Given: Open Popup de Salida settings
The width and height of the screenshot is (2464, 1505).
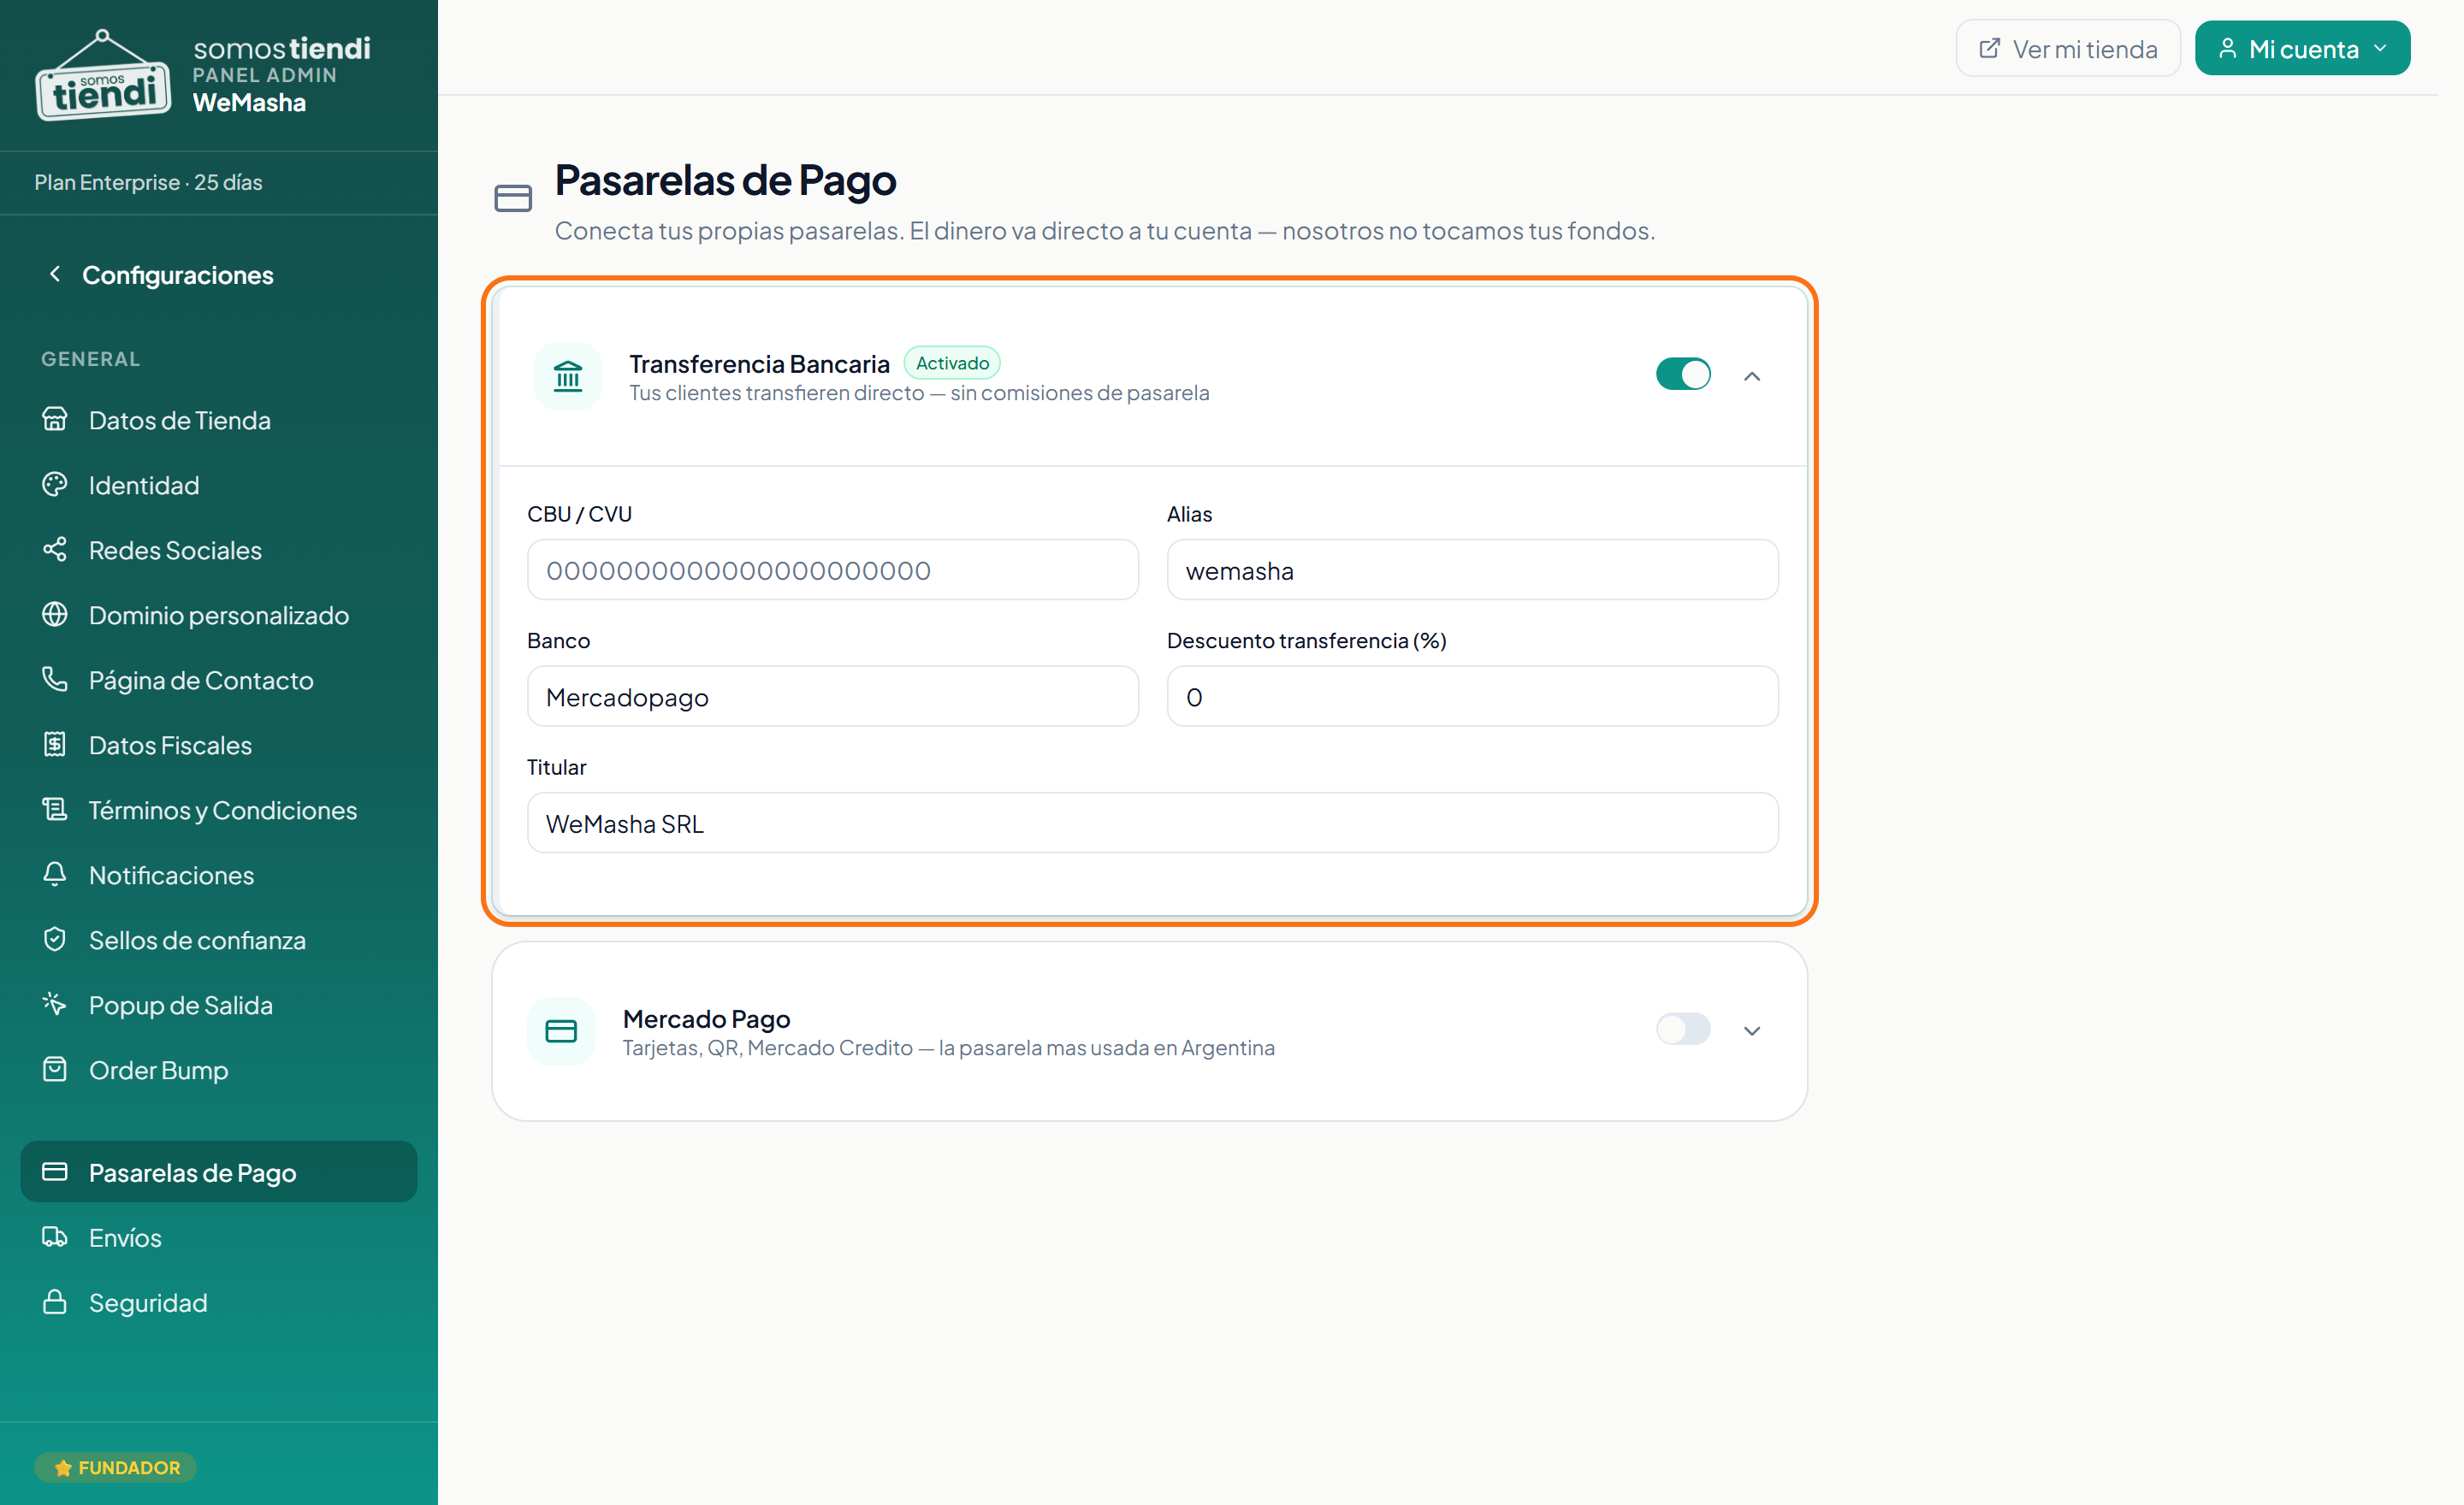Looking at the screenshot, I should point(219,1005).
